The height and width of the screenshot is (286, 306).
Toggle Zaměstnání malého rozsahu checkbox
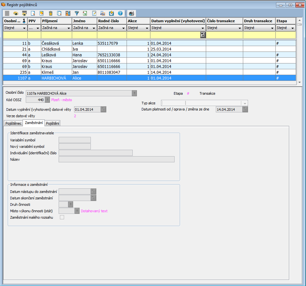click(62, 217)
